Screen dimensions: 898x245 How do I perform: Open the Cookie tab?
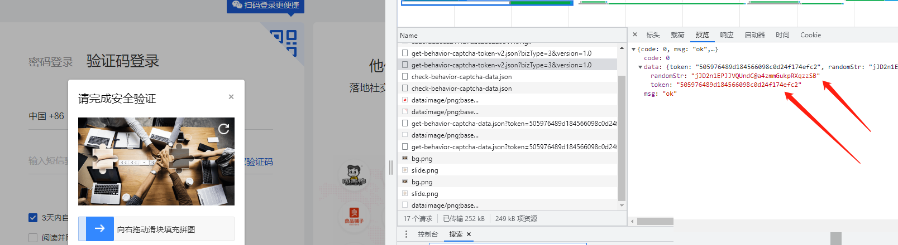click(x=810, y=35)
